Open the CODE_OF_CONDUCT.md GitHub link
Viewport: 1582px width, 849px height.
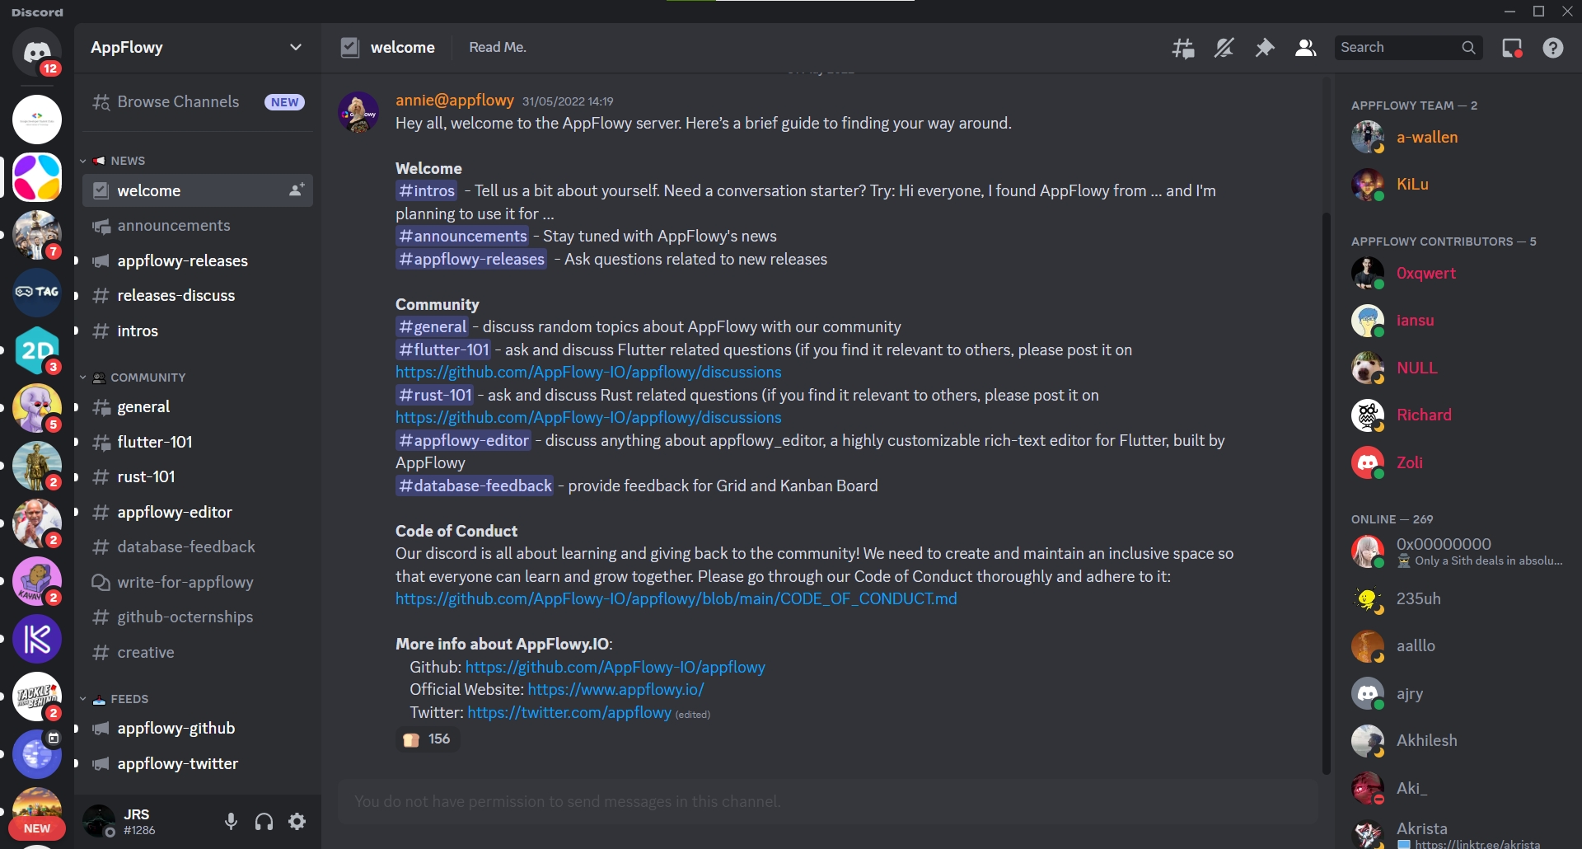coord(676,599)
